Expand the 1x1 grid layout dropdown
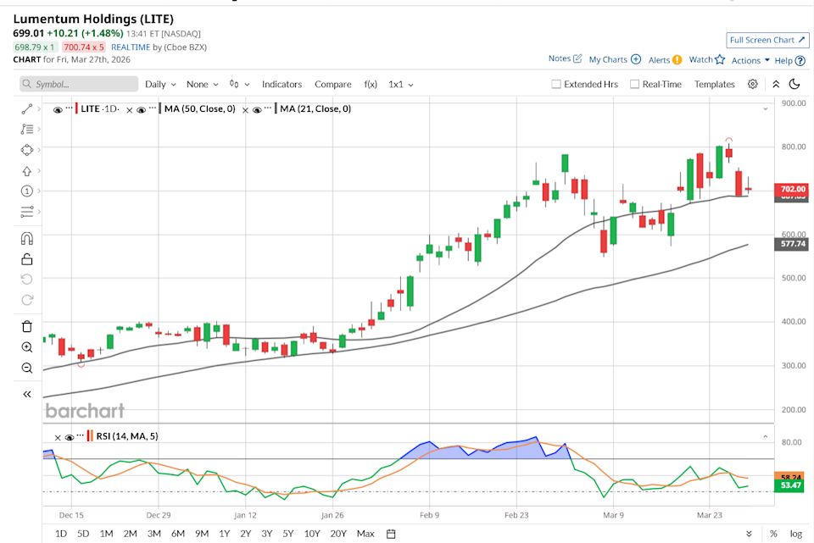The image size is (814, 543). (400, 85)
